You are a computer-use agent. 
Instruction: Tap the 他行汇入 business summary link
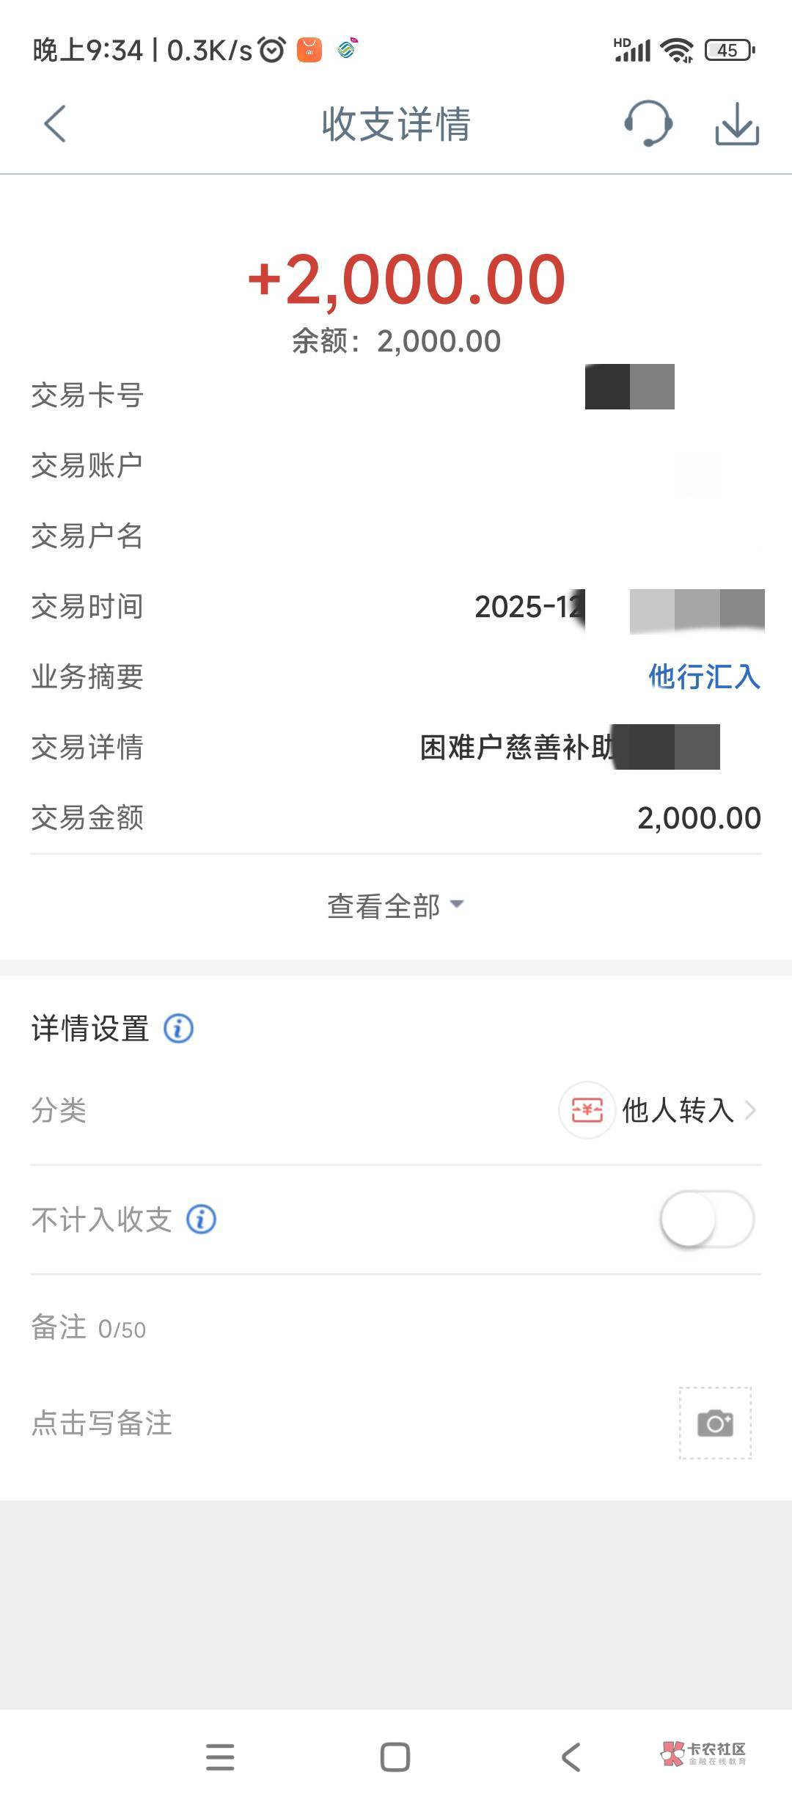click(x=704, y=677)
